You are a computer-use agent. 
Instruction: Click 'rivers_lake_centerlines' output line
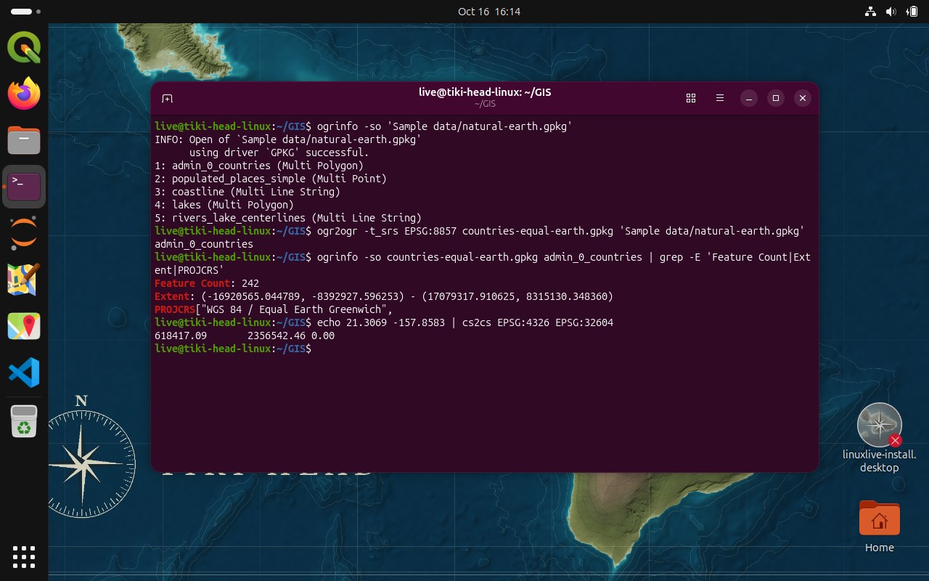click(x=288, y=218)
